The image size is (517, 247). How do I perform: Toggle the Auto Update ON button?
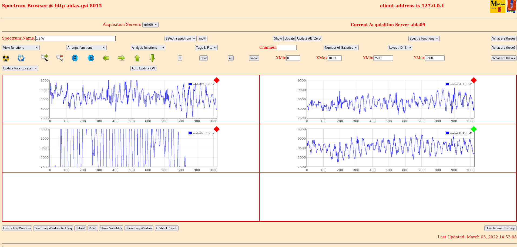coord(143,68)
